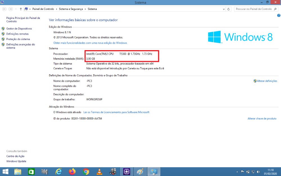Click shield icon beside Gestor de Dispositivos
This screenshot has height=176, width=281.
click(3, 28)
